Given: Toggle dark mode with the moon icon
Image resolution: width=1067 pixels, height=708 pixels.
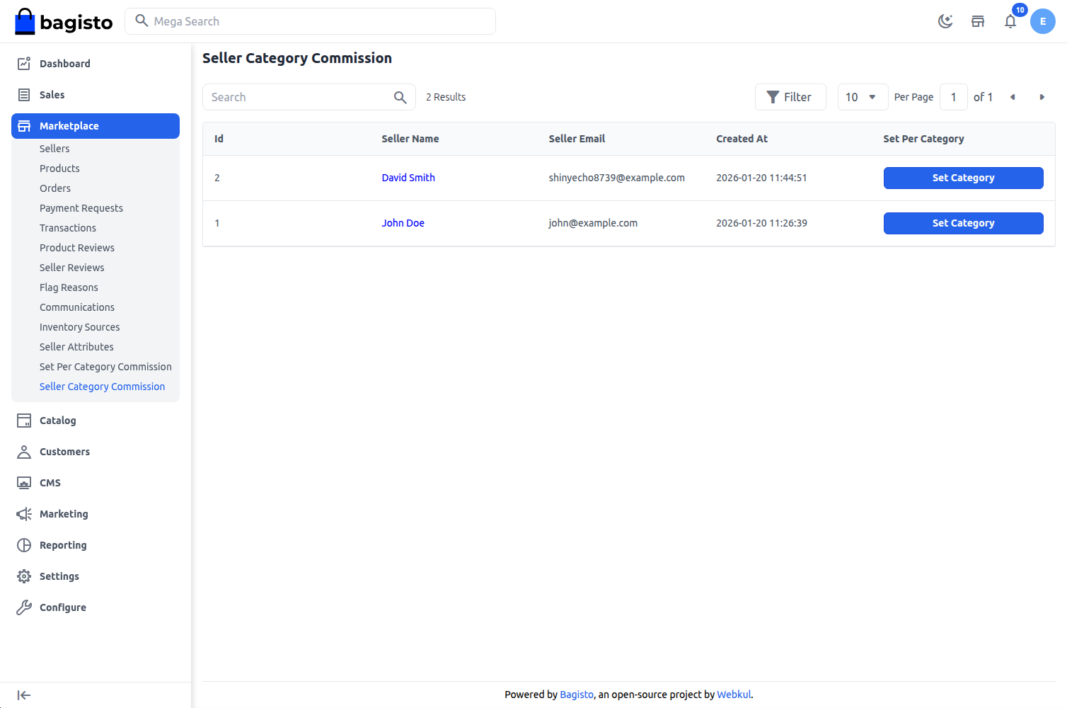Looking at the screenshot, I should 945,21.
